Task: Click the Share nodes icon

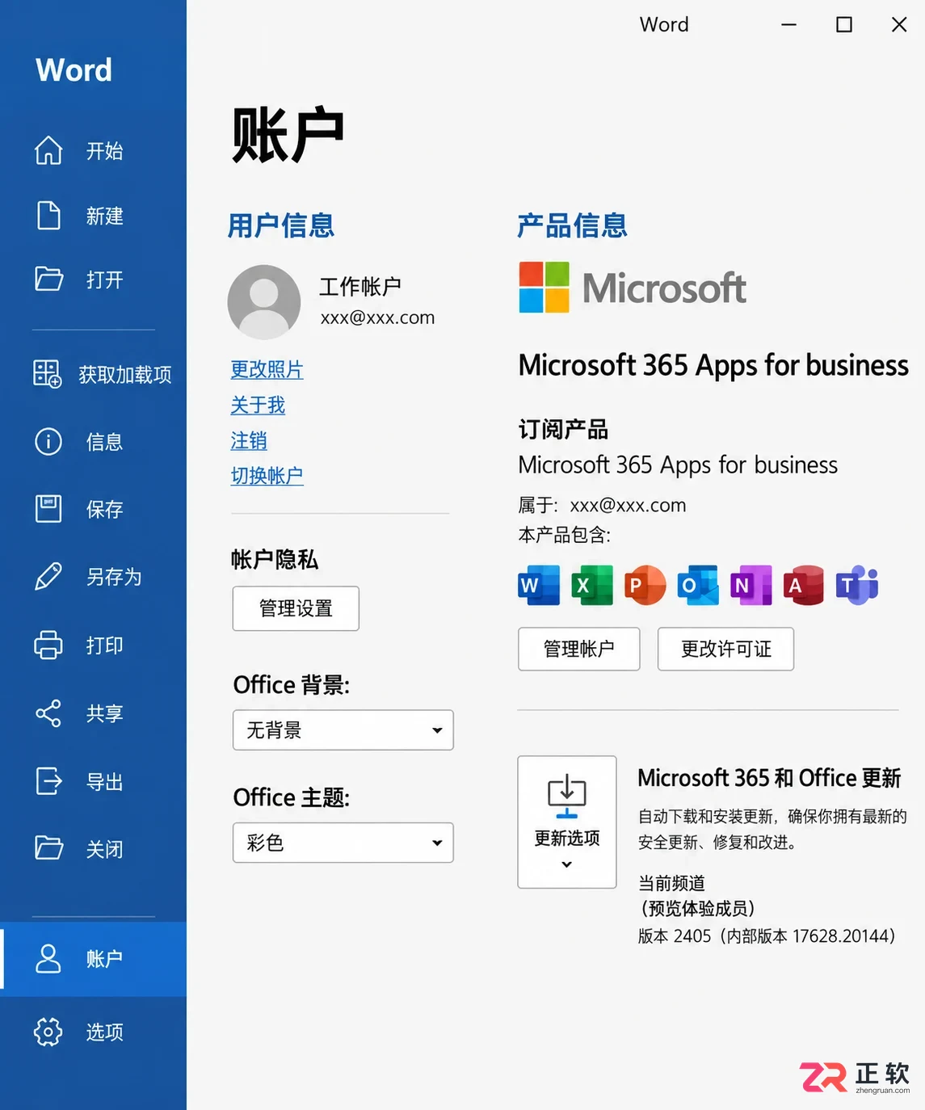Action: pyautogui.click(x=48, y=713)
